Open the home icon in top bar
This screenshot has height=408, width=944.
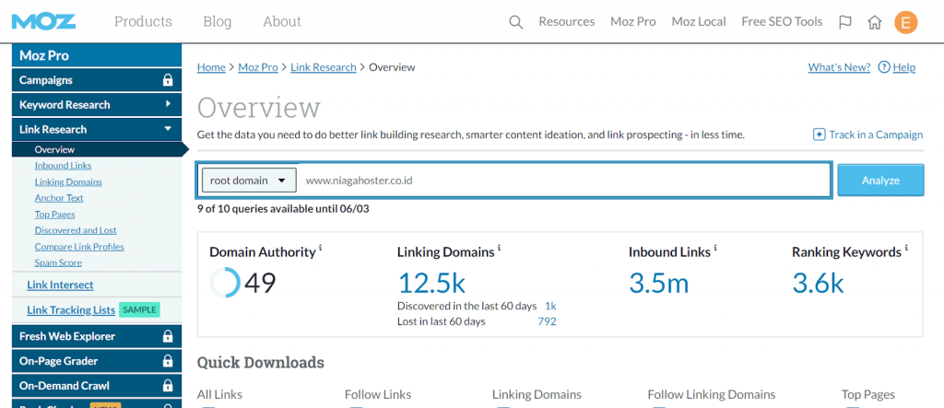click(875, 22)
